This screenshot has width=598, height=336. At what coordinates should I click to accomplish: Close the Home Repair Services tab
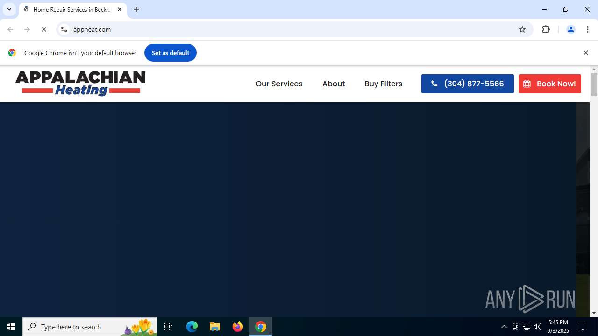click(x=120, y=9)
